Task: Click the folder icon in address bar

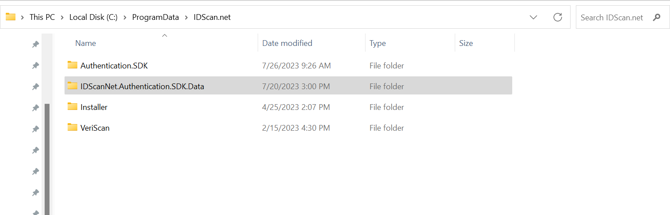Action: click(x=11, y=17)
